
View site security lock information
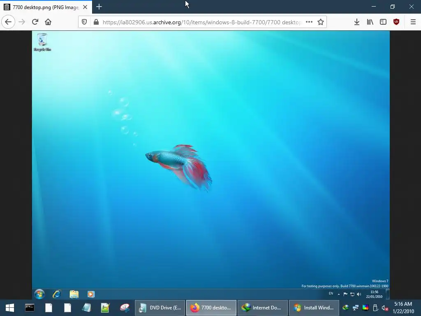[96, 22]
